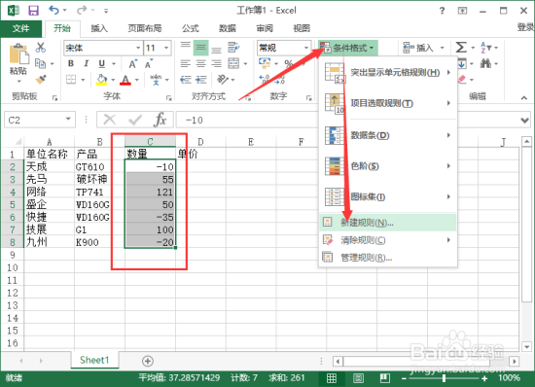Select the Format Painter brush icon
The height and width of the screenshot is (387, 535).
[41, 80]
